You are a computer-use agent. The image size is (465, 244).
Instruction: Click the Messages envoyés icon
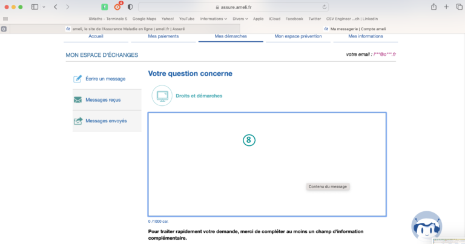pos(77,121)
